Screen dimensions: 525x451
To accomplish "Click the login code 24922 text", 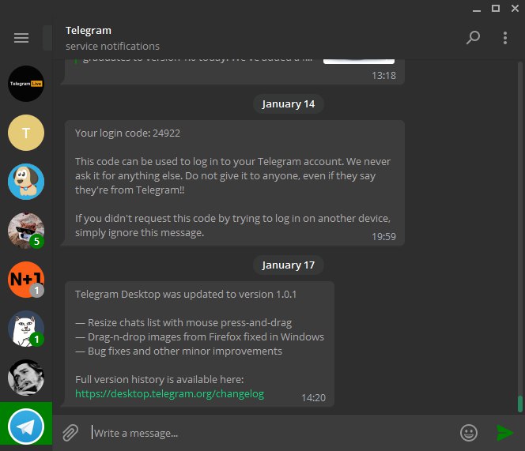I will [x=127, y=133].
